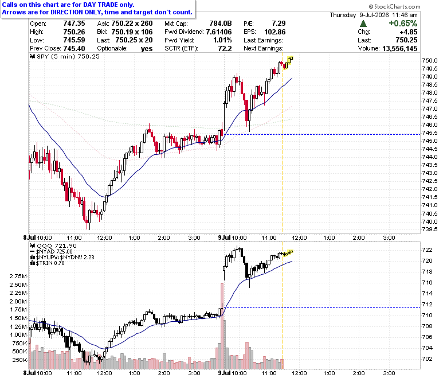Click the SCTR (ETF) 72.2 value
This screenshot has height=378, width=447.
198,49
